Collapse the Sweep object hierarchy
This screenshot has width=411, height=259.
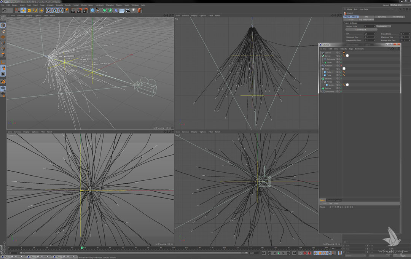(x=321, y=56)
